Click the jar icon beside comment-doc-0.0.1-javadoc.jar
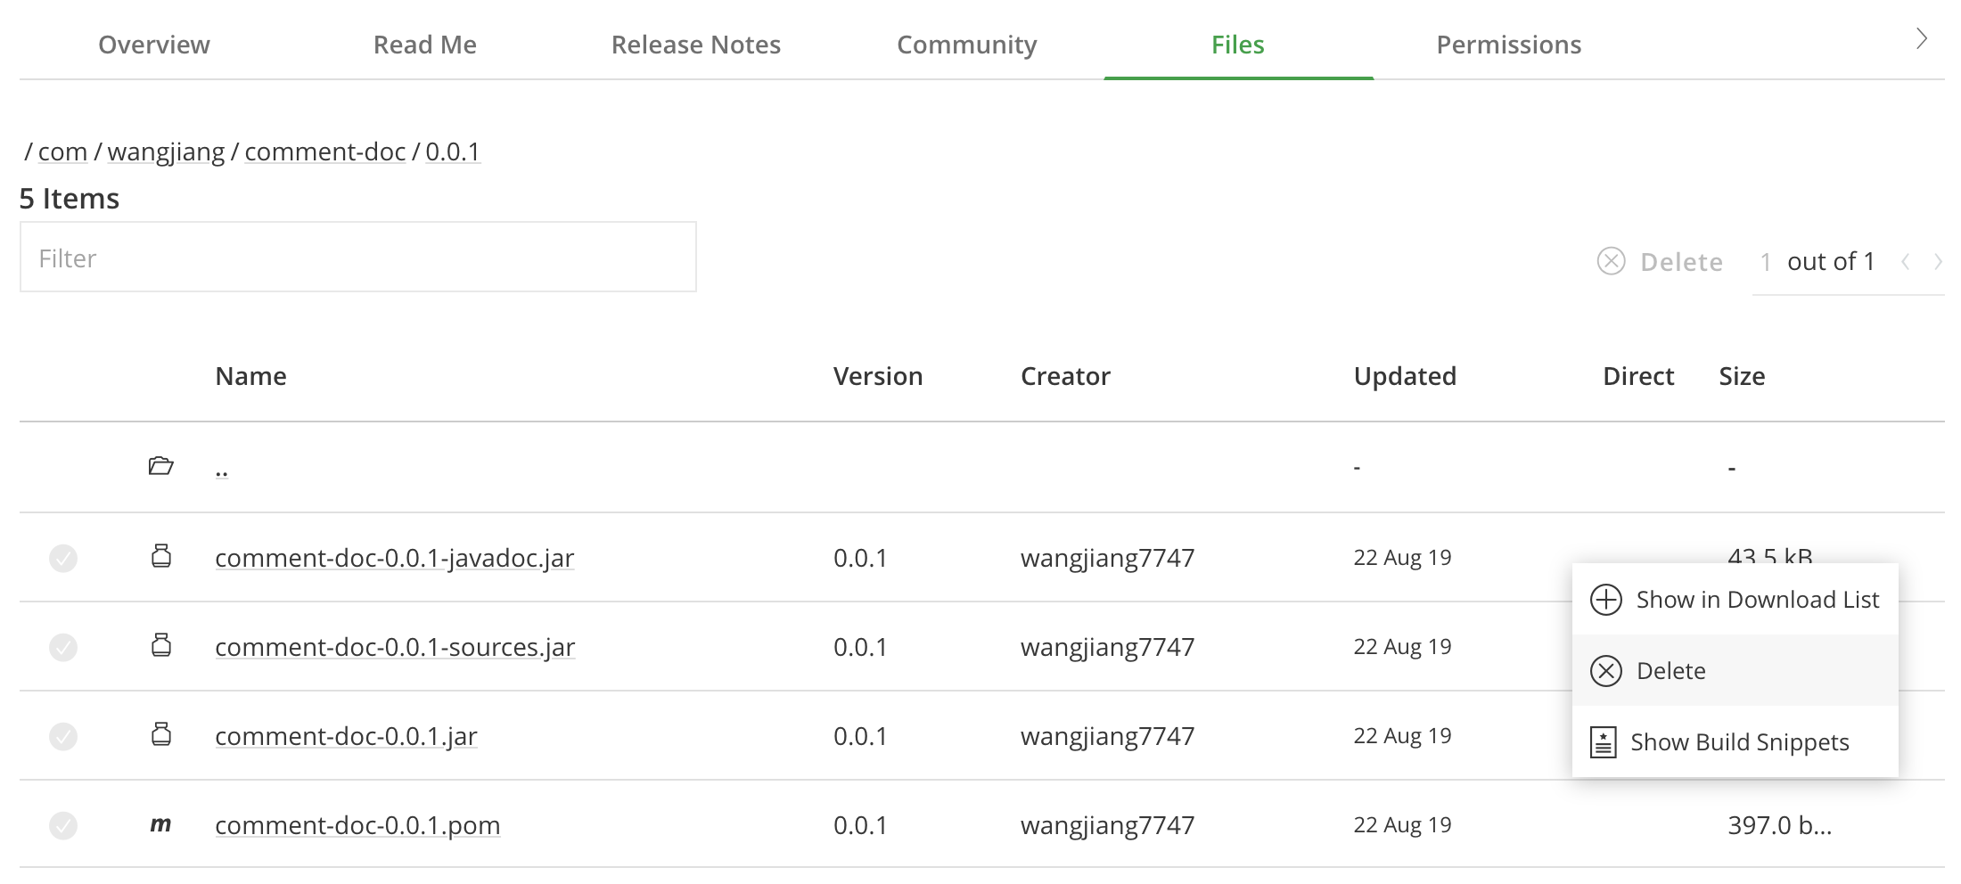This screenshot has width=1961, height=884. [x=161, y=556]
